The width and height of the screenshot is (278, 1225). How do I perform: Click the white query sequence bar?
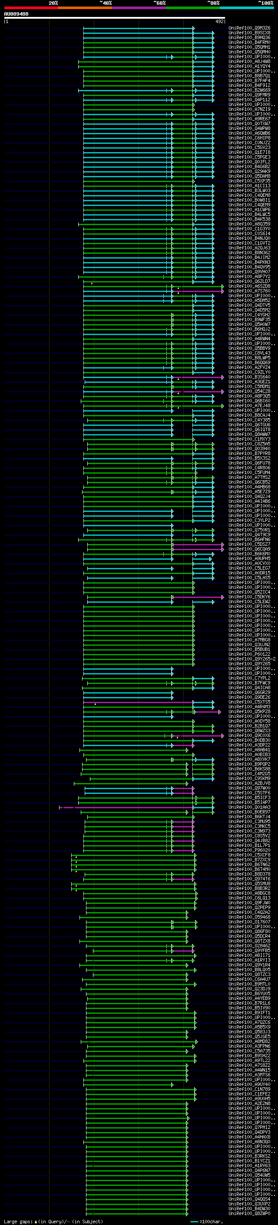coord(115,17)
